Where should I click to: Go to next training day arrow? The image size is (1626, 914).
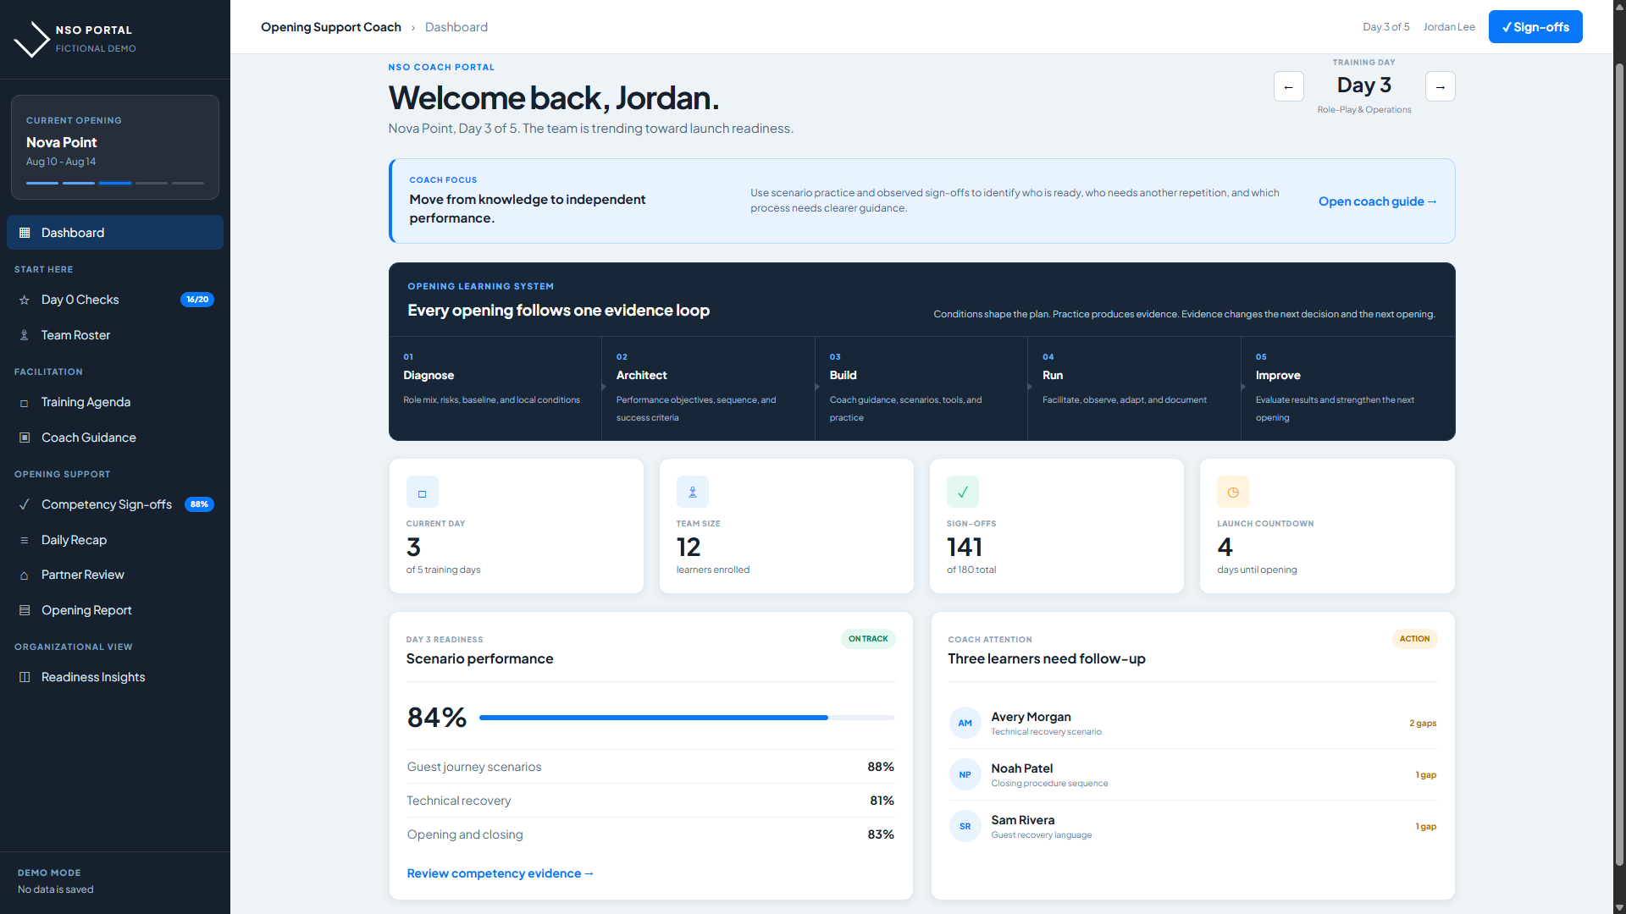(1441, 86)
